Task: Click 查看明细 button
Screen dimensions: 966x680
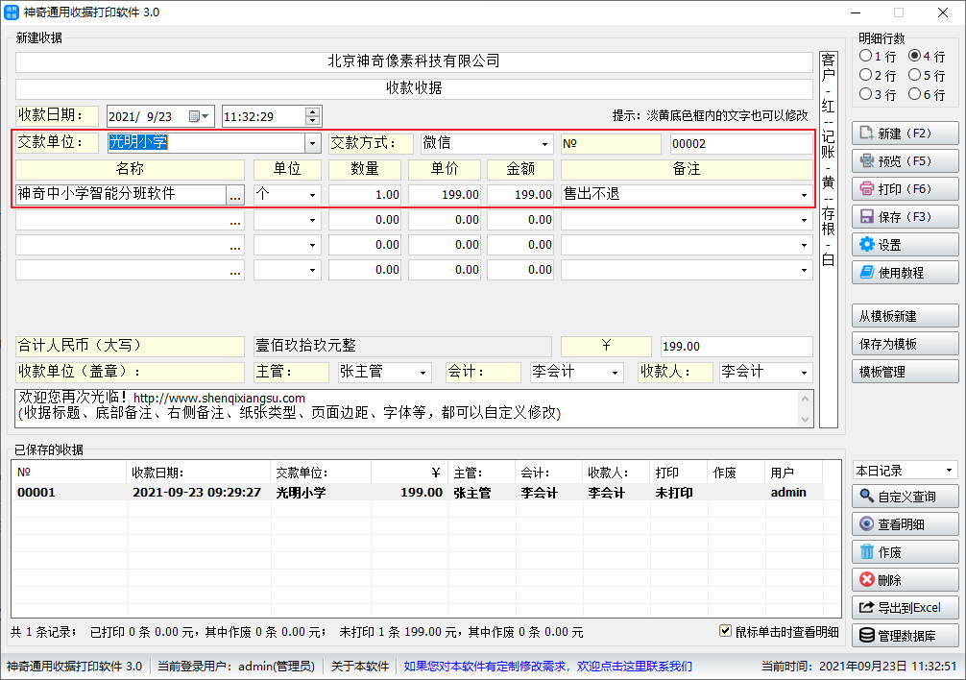Action: click(x=905, y=524)
